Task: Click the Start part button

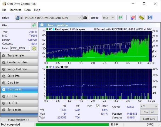Action: [149, 119]
